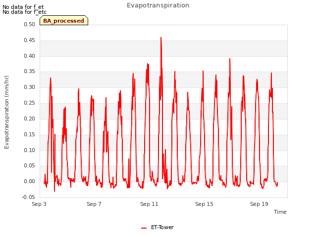The height and width of the screenshot is (237, 317).
Task: Click the BA_processed label box
Action: tap(64, 20)
